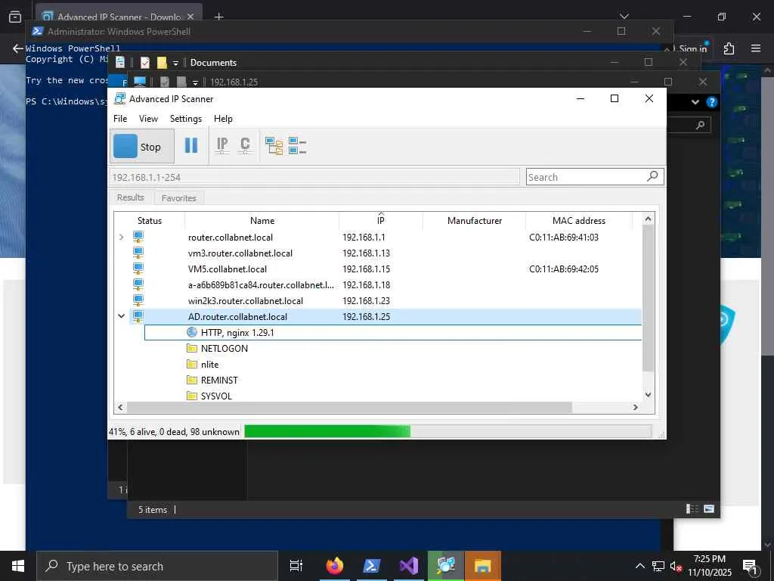Sort by Status column header

coord(150,221)
